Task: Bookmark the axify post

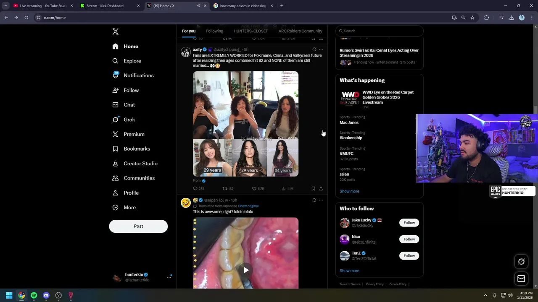Action: click(313, 189)
